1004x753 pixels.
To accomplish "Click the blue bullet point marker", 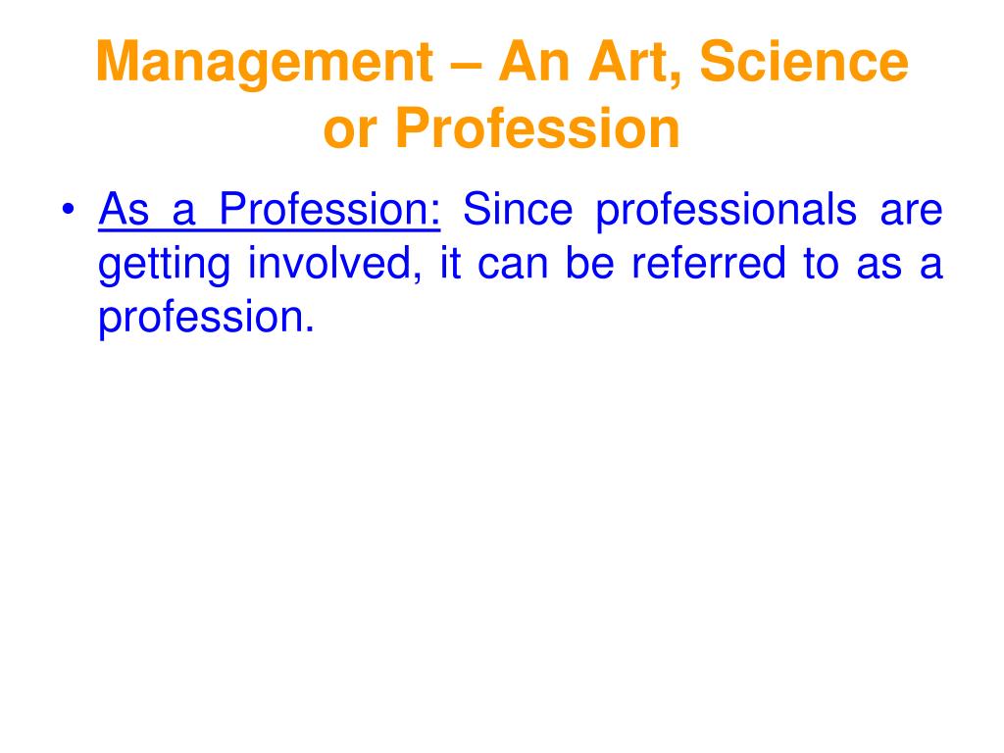I will pyautogui.click(x=68, y=210).
